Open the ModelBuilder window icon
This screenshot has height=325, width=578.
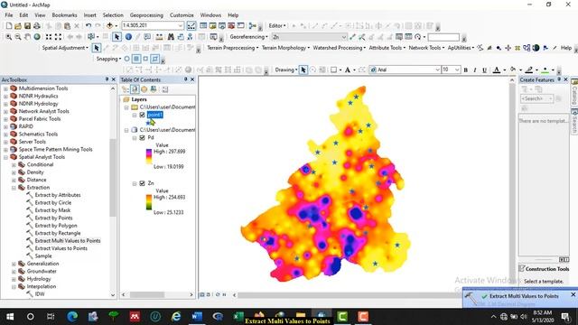[x=253, y=26]
